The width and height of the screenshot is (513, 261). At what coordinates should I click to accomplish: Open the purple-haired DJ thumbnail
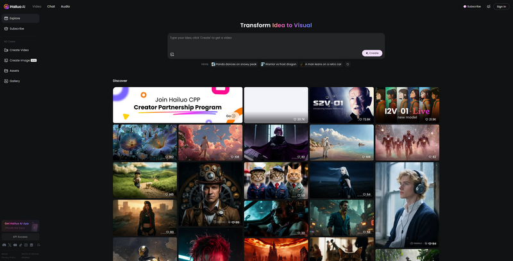276,142
